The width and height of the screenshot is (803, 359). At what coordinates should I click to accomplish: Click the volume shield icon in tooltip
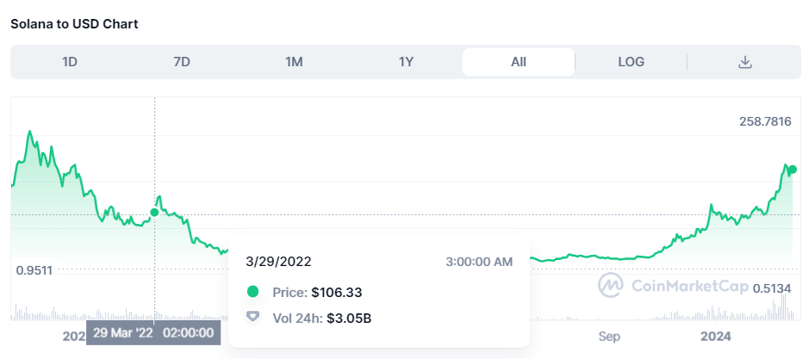pos(253,318)
